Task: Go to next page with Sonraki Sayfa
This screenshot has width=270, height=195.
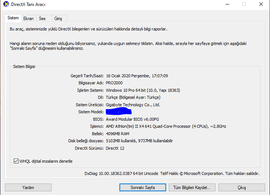Action: pyautogui.click(x=142, y=188)
